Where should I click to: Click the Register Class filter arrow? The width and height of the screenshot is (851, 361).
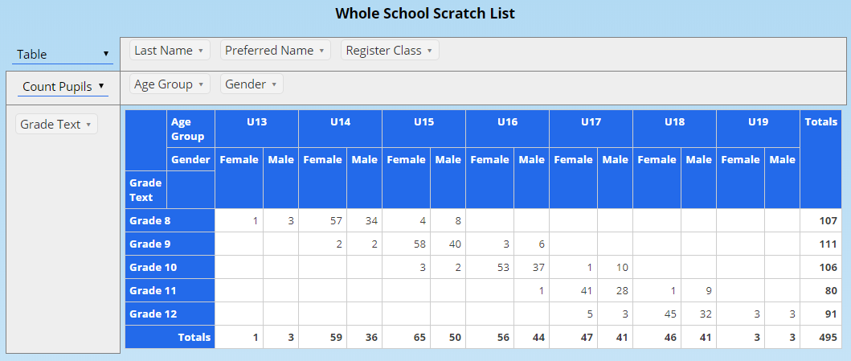[x=429, y=51]
